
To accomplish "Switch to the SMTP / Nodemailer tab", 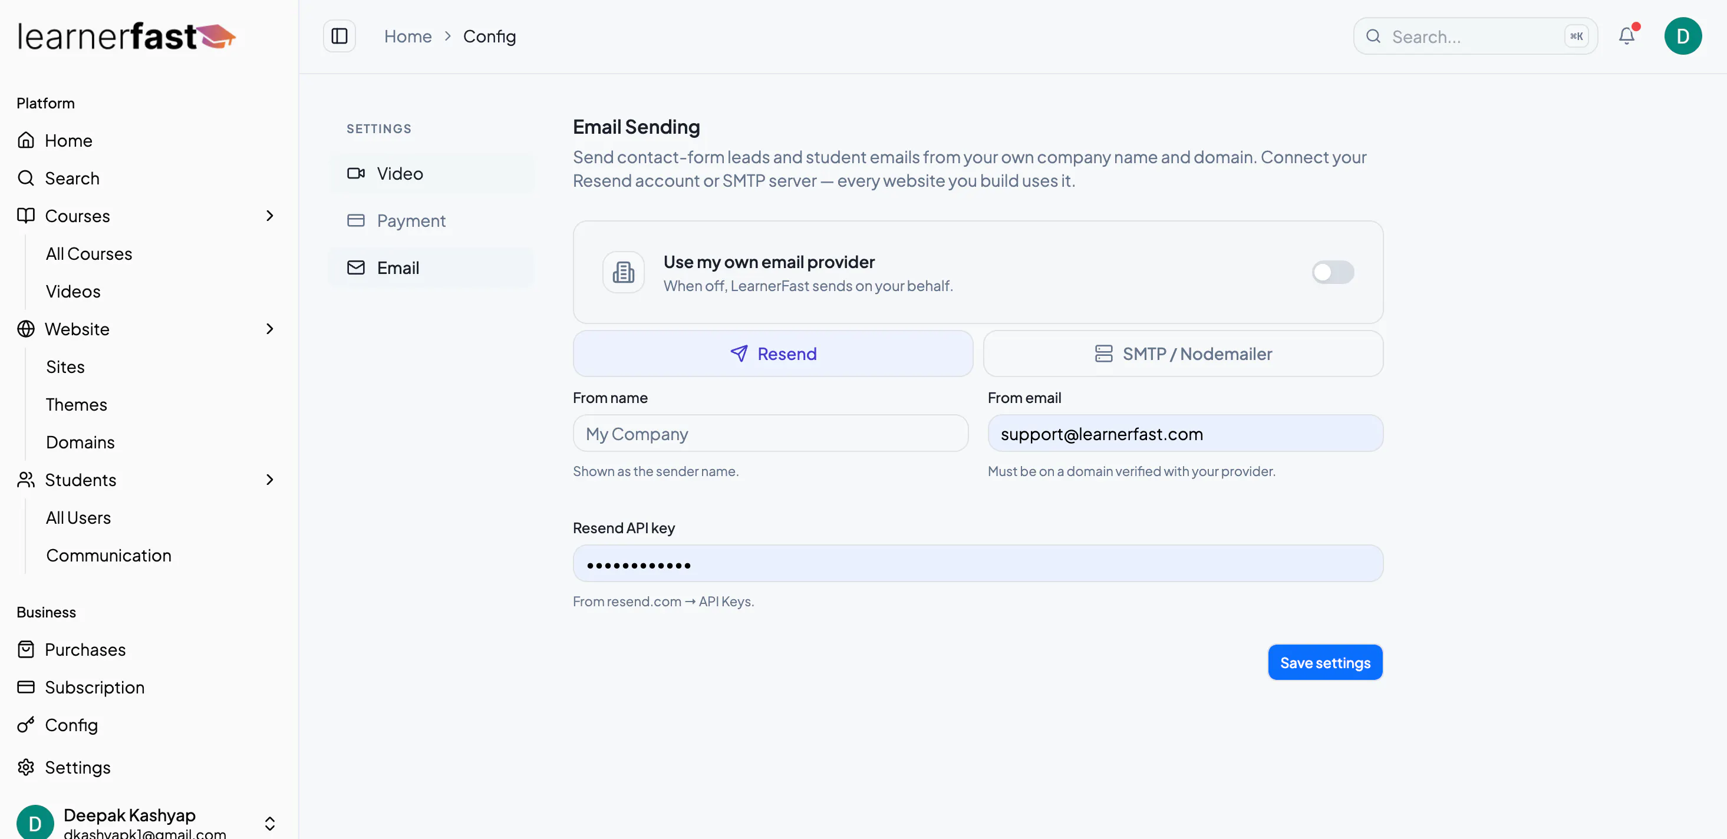I will click(x=1184, y=354).
